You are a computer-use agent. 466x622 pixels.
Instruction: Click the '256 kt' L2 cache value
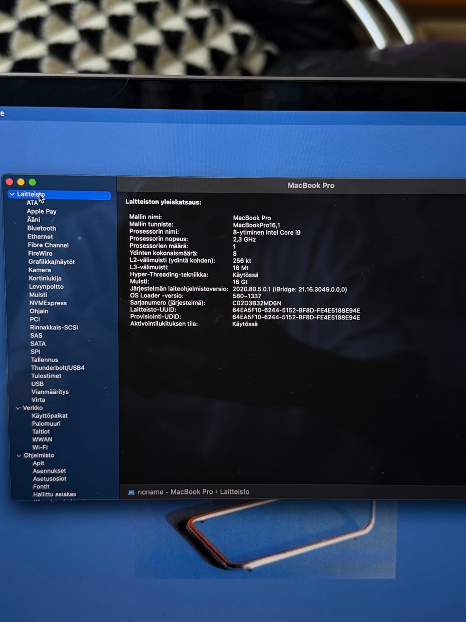click(x=242, y=261)
